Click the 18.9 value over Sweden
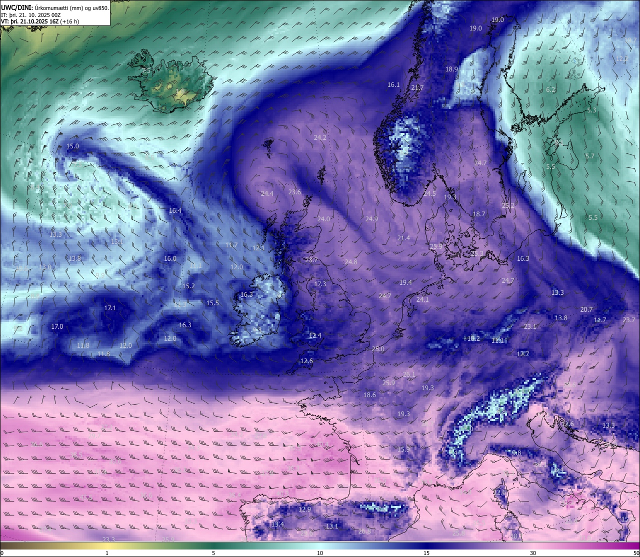This screenshot has width=640, height=557. click(x=451, y=69)
